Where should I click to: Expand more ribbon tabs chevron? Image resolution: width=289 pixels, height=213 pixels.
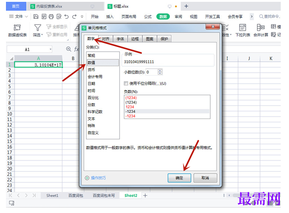251,16
